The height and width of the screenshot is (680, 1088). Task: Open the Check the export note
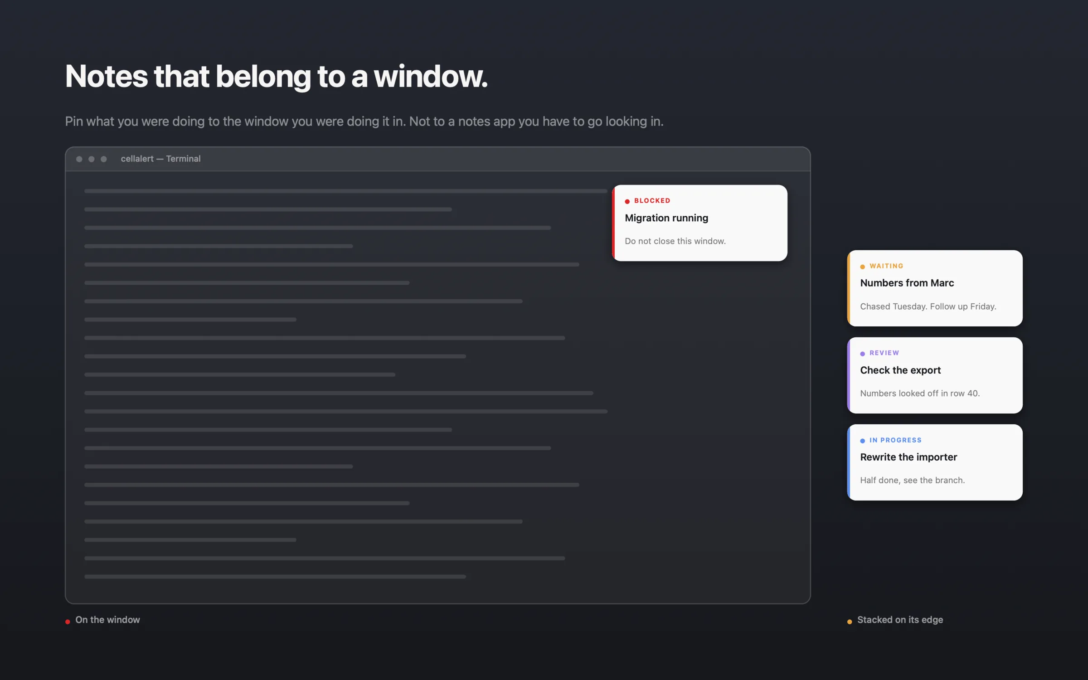[935, 375]
